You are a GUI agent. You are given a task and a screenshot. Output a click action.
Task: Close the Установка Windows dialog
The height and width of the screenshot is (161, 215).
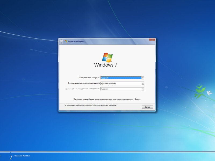(152, 39)
